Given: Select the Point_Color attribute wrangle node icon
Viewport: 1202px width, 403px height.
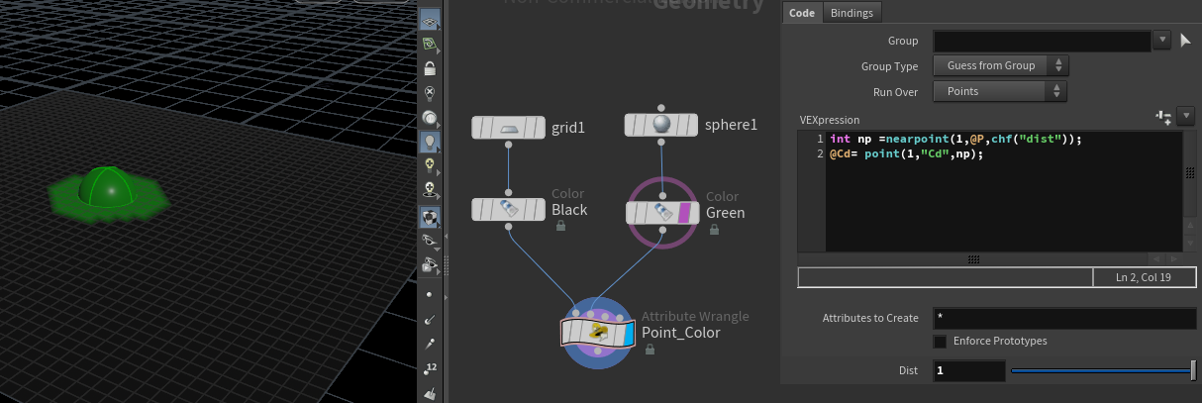Looking at the screenshot, I should (598, 333).
